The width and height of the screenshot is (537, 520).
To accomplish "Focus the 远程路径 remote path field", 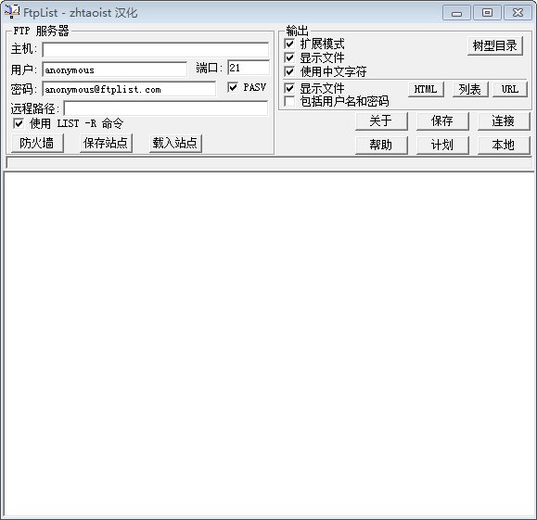I will pos(166,108).
